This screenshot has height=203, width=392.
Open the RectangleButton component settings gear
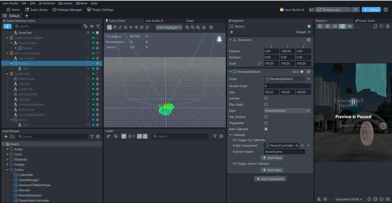pyautogui.click(x=308, y=72)
